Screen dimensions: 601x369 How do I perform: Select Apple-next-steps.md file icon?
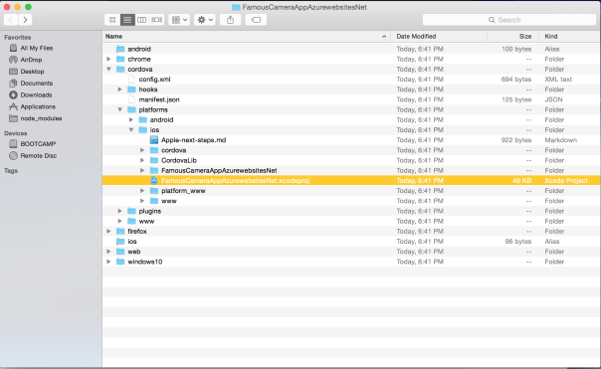coord(154,140)
